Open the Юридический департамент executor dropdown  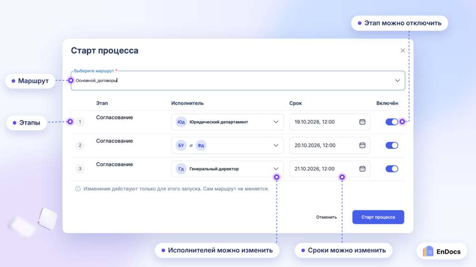[x=227, y=122]
